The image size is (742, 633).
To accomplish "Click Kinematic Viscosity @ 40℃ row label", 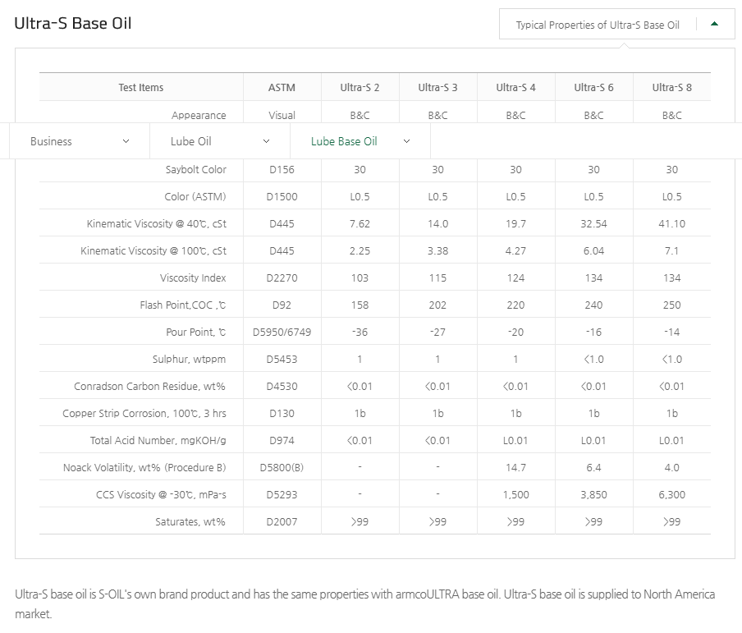I will point(156,223).
